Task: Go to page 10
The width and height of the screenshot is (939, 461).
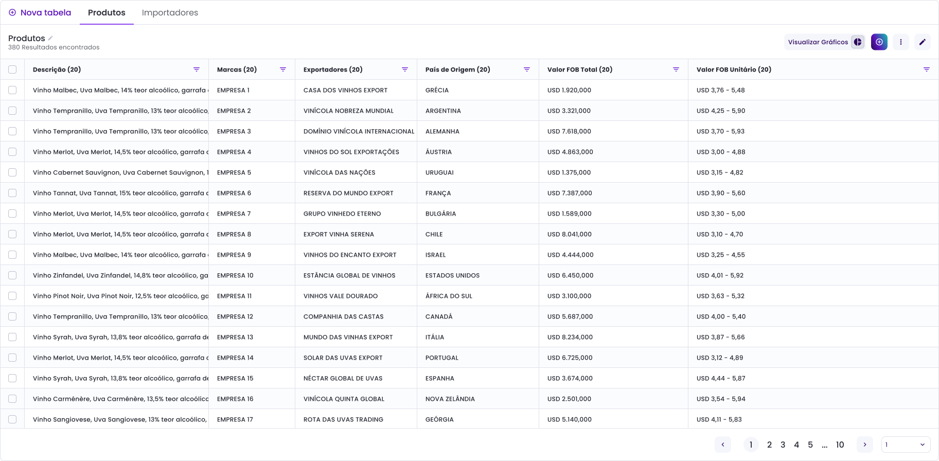Action: tap(840, 445)
